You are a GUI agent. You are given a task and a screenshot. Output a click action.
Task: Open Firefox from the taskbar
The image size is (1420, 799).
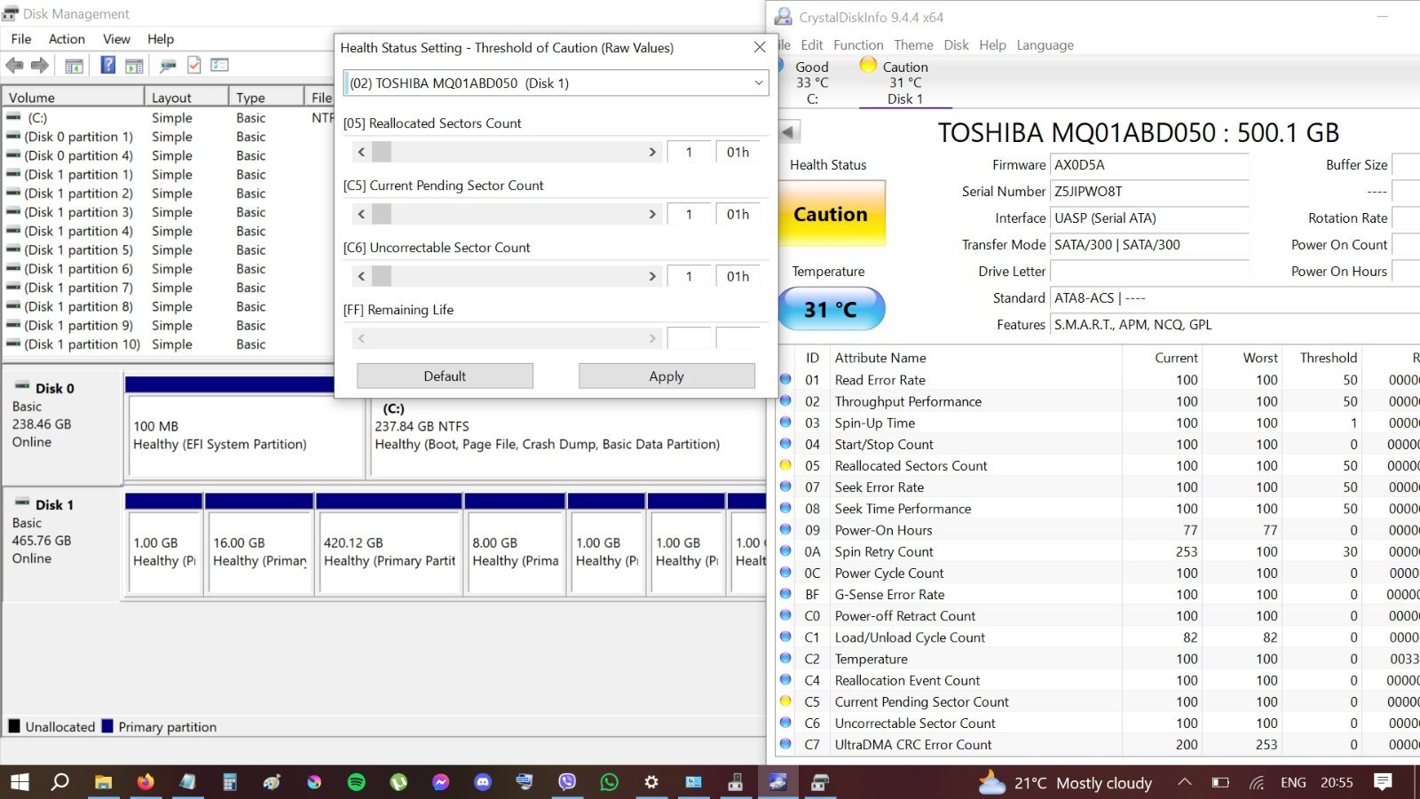click(146, 782)
